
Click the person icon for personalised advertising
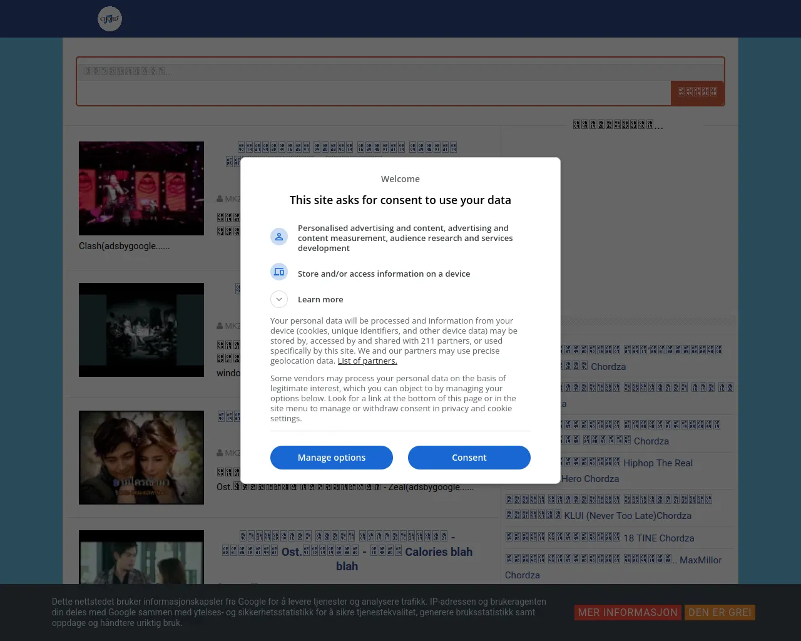pyautogui.click(x=279, y=236)
